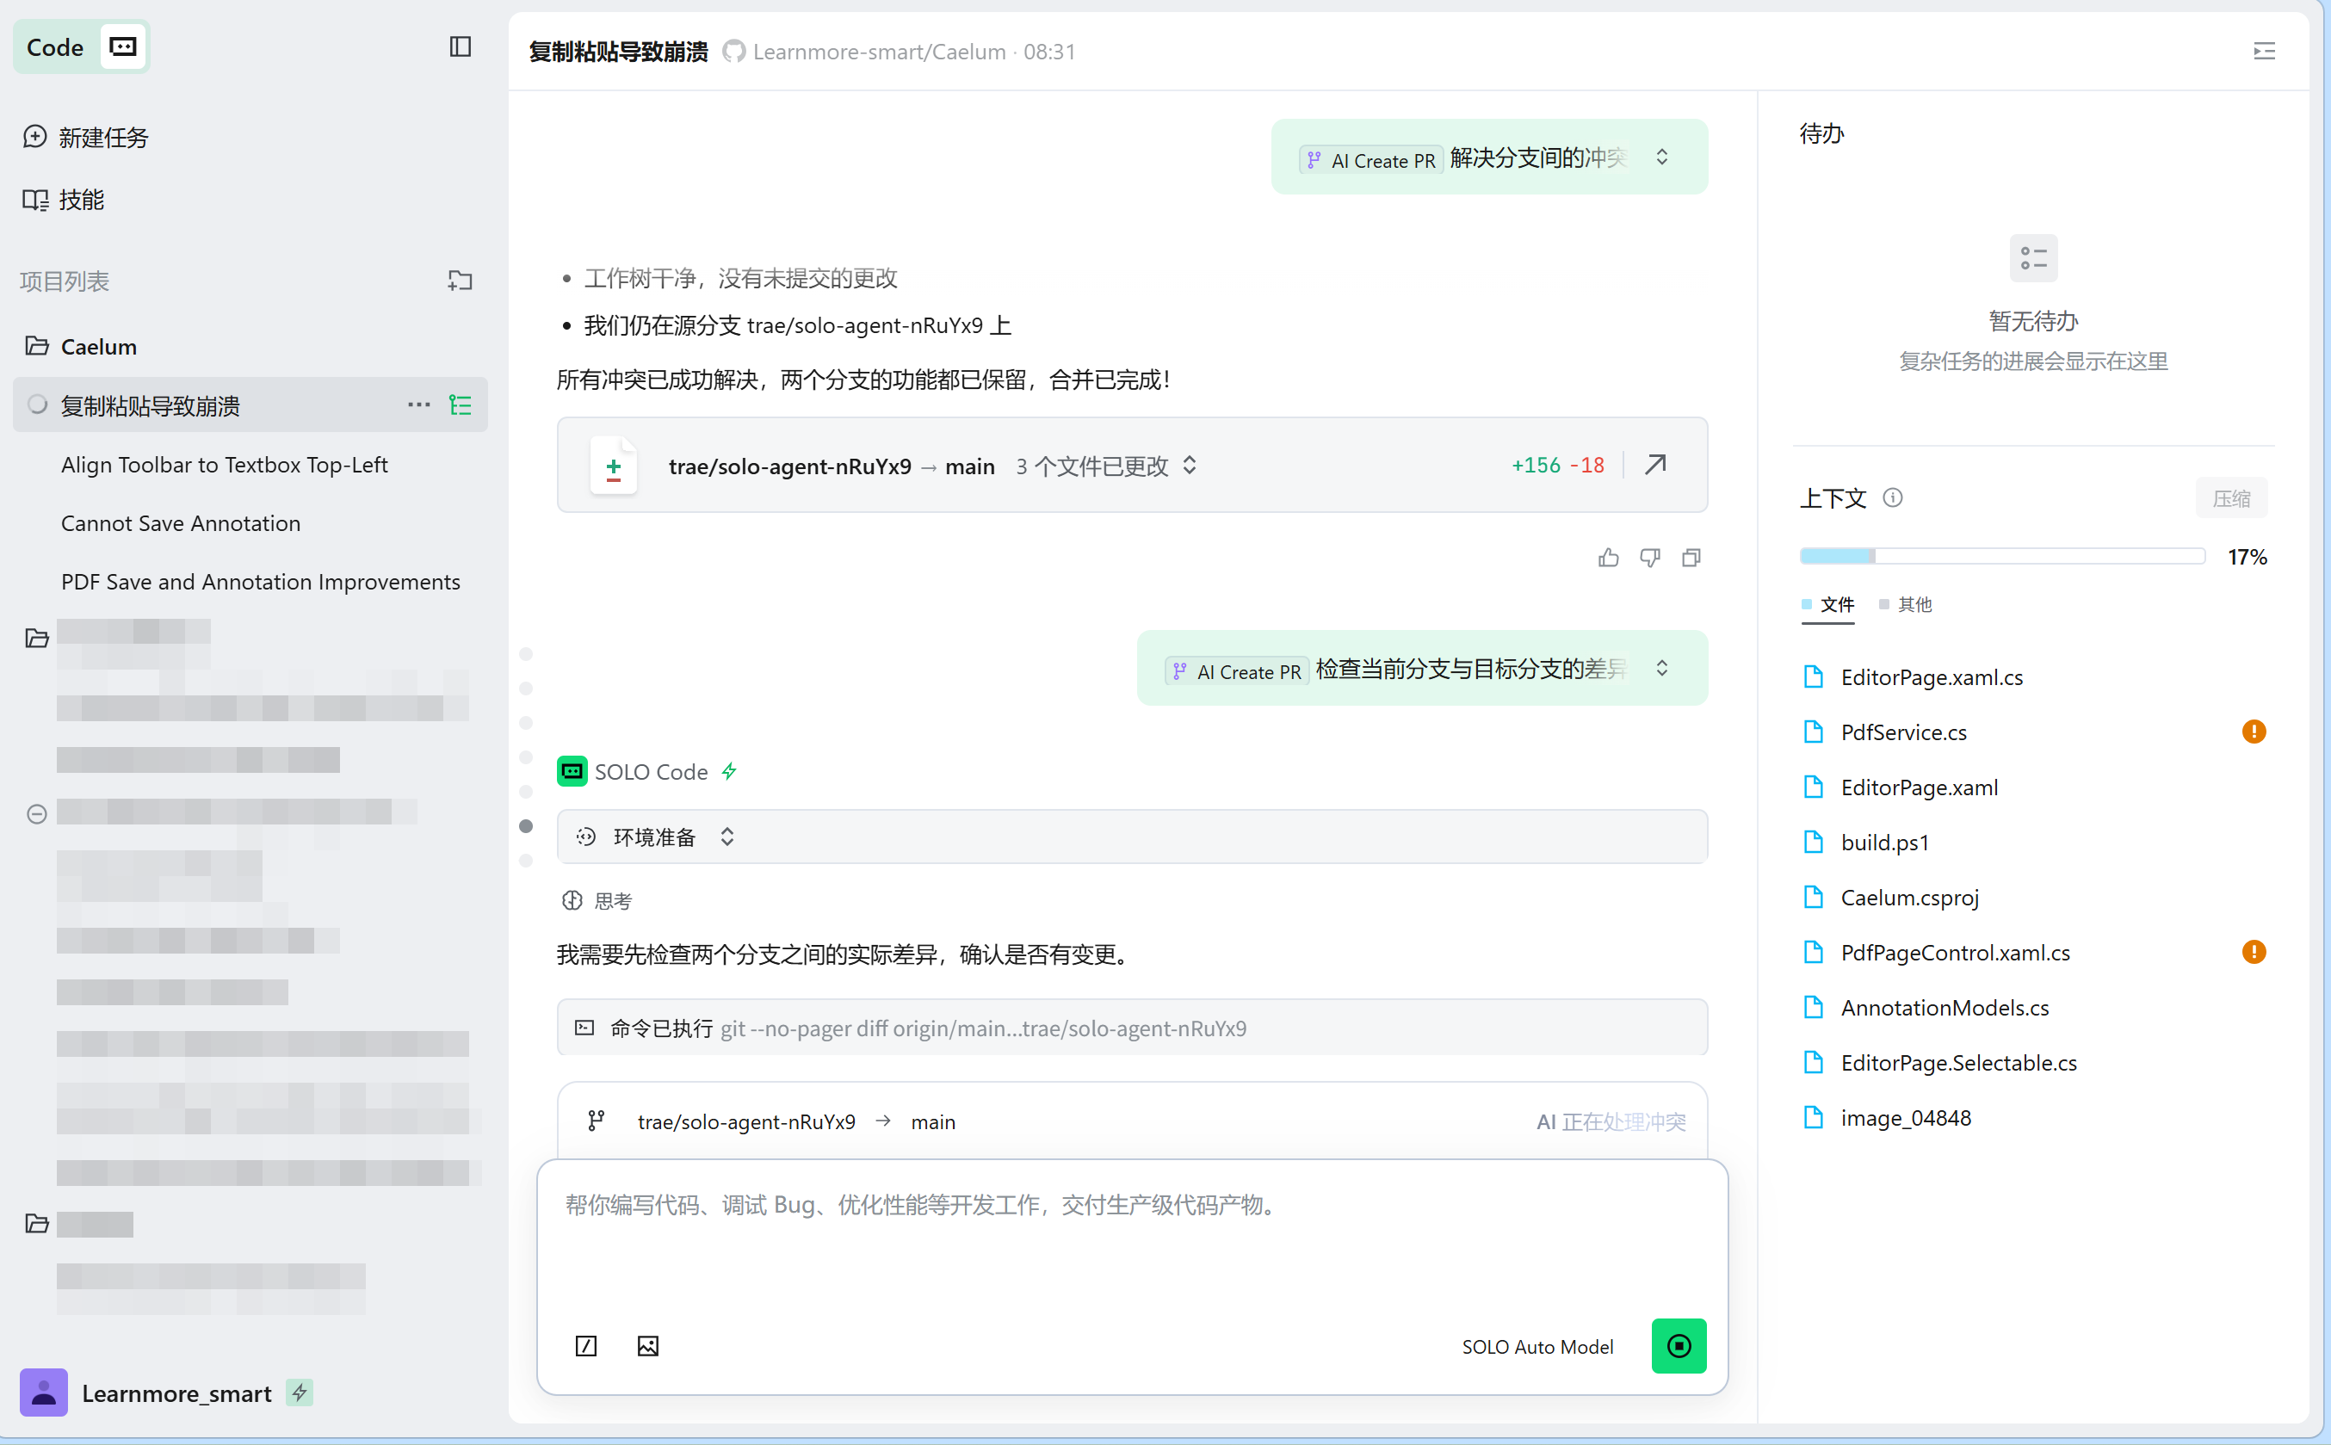Click the context usage progress bar
The height and width of the screenshot is (1445, 2331).
coord(2001,556)
